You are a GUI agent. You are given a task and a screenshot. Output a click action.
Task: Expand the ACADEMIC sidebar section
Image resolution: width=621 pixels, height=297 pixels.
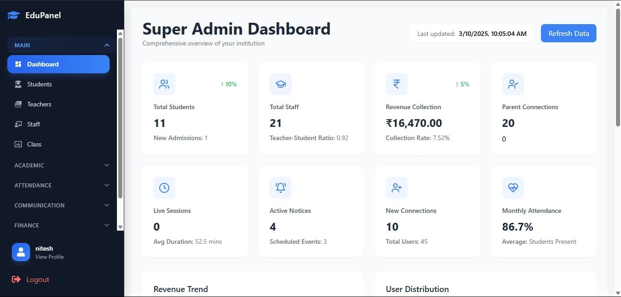pyautogui.click(x=62, y=165)
